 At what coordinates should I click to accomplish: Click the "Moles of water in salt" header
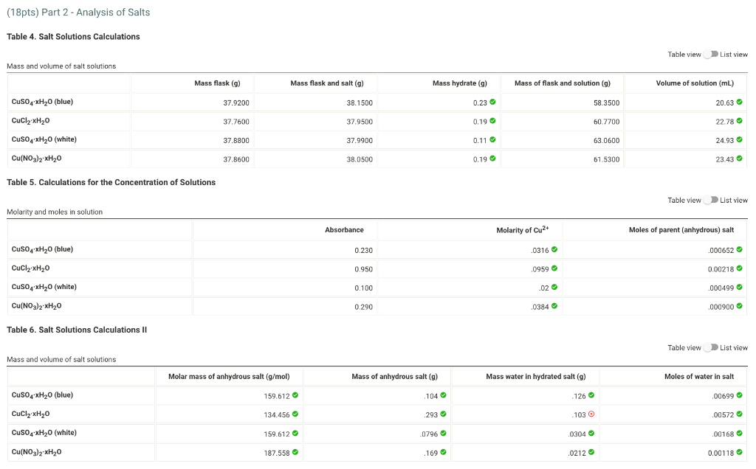click(699, 377)
